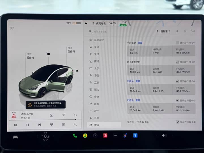Open the three-dots app launcher
Viewport: 204px width, 153px height.
115,135
